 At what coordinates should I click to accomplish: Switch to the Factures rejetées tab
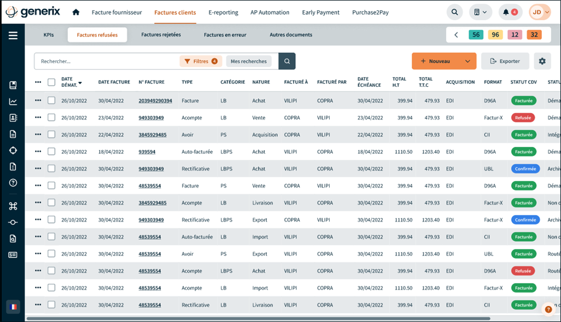click(161, 35)
